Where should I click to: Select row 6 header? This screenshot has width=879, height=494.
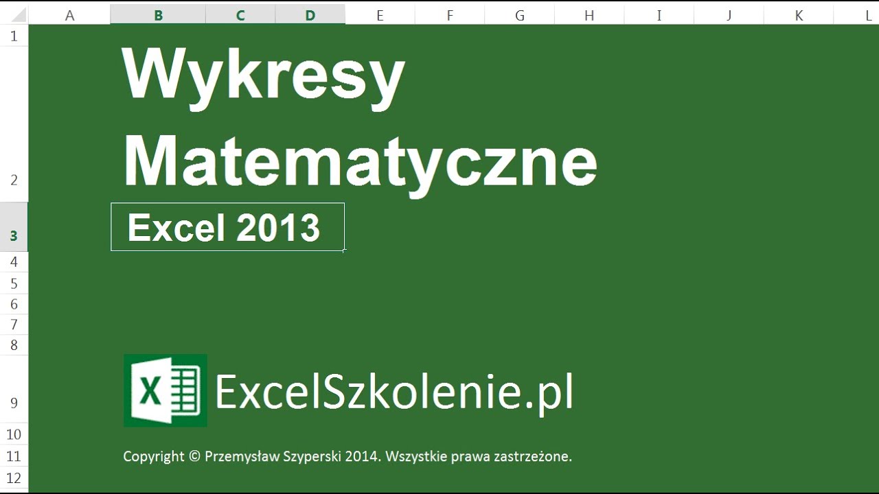[x=14, y=304]
